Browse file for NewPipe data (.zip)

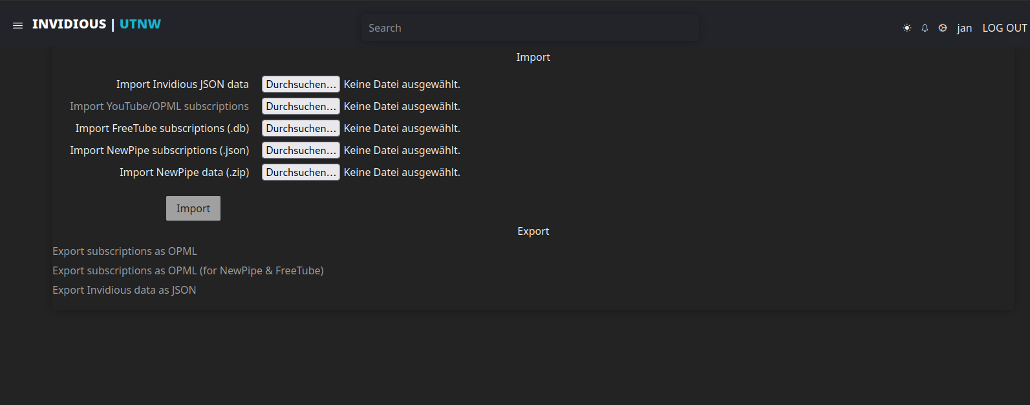(x=301, y=173)
